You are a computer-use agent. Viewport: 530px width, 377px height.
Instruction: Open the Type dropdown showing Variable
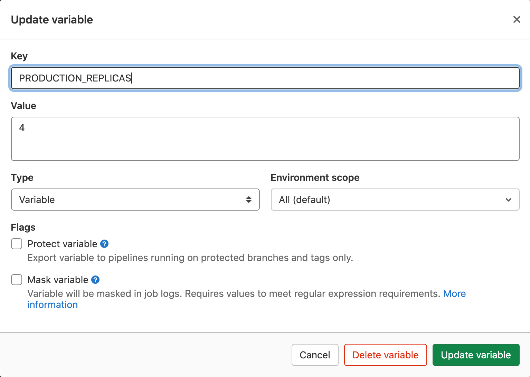(x=135, y=200)
